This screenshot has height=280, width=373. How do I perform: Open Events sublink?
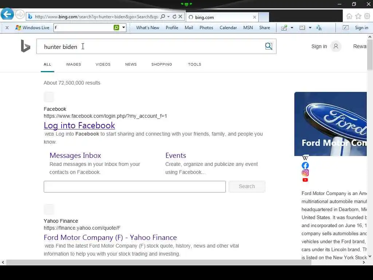[176, 155]
